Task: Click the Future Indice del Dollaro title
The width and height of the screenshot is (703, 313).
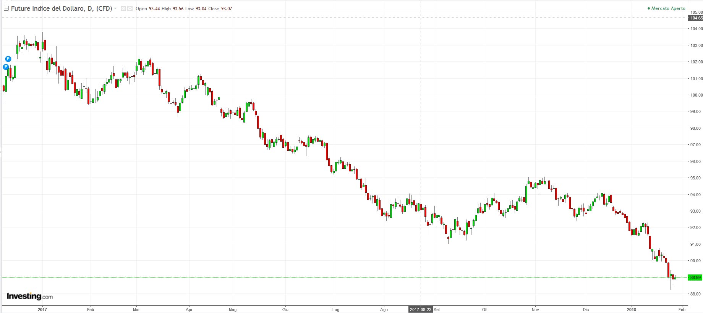Action: [x=61, y=8]
